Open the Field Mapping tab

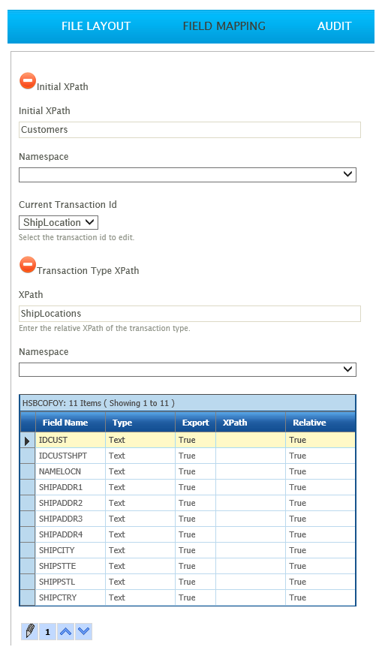[x=224, y=26]
